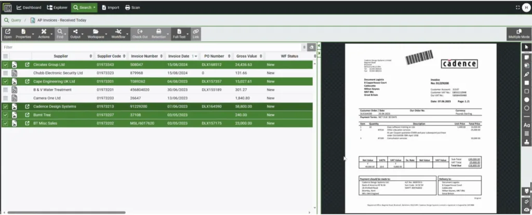Uncheck the Cadence Design Systems checkbox
Viewport: 532px width, 215px height.
pyautogui.click(x=5, y=106)
